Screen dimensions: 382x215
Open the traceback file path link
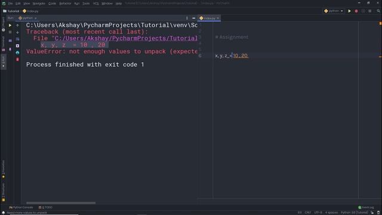(126, 38)
